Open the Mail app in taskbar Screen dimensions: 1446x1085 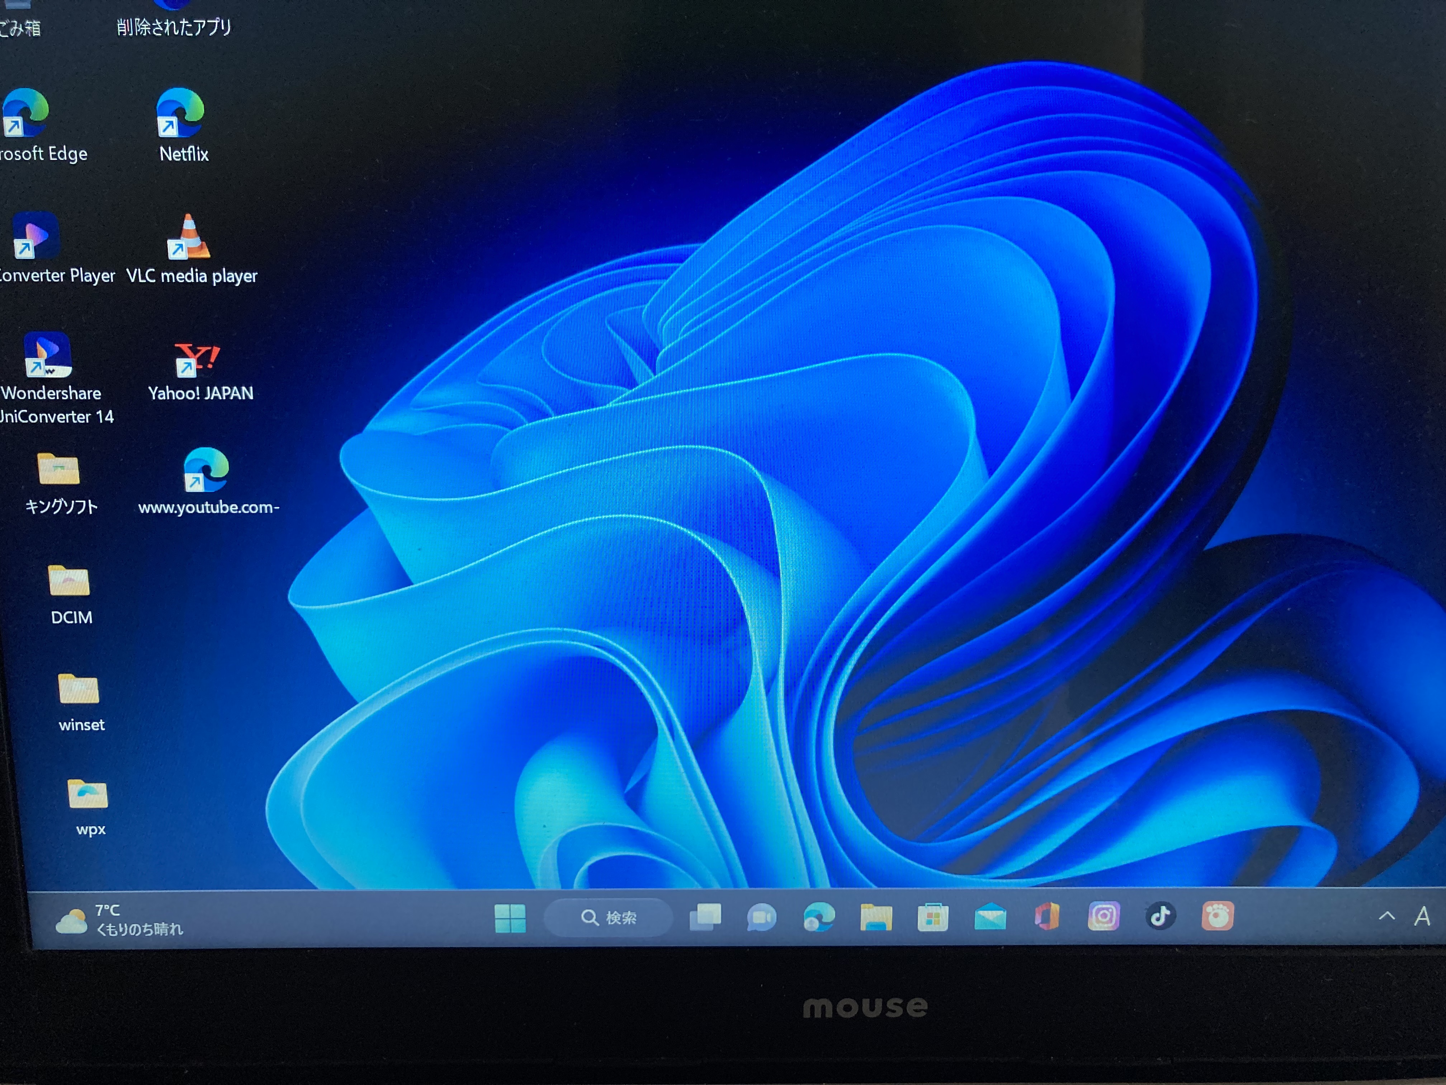(x=990, y=916)
